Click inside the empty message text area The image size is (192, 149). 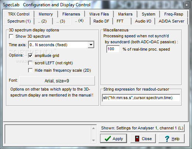click(x=48, y=134)
